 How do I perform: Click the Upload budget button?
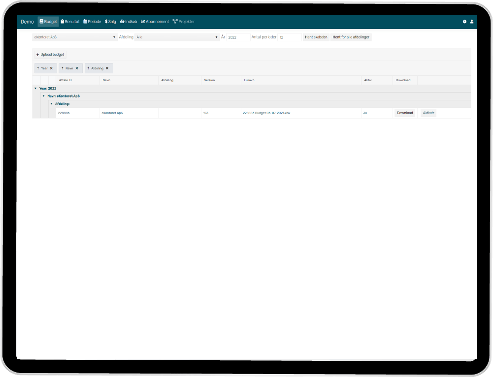(50, 55)
